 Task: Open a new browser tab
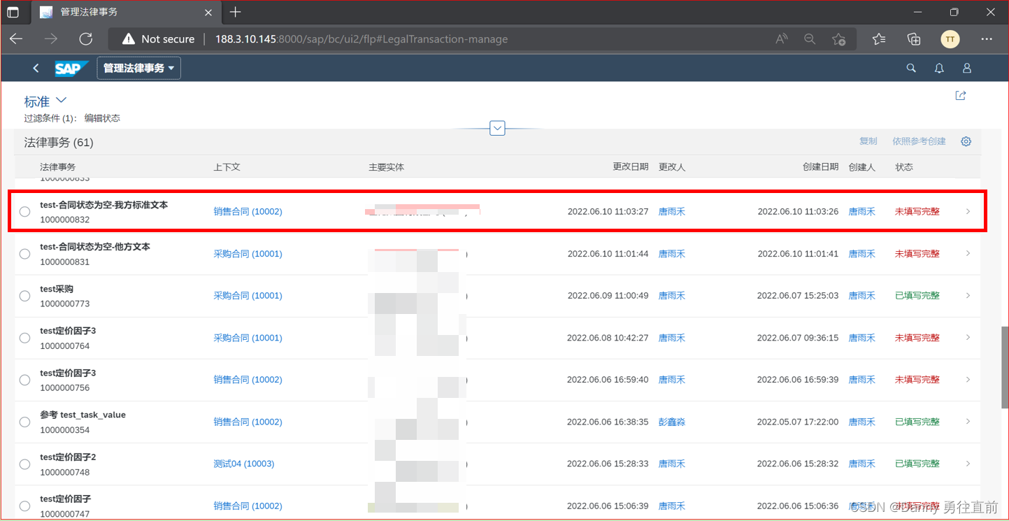tap(235, 12)
